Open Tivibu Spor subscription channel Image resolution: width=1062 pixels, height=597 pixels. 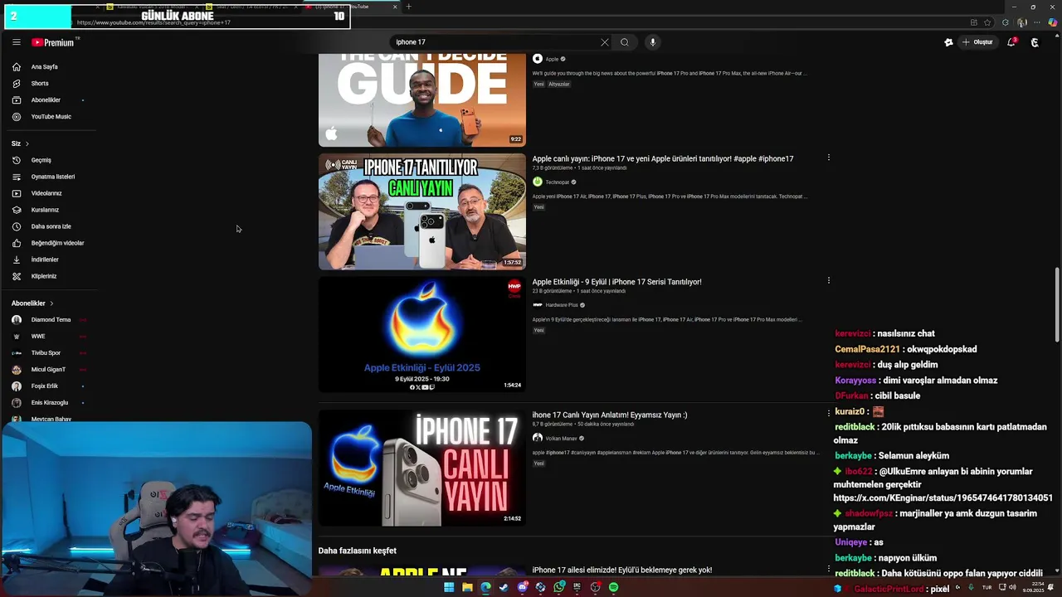(48, 353)
